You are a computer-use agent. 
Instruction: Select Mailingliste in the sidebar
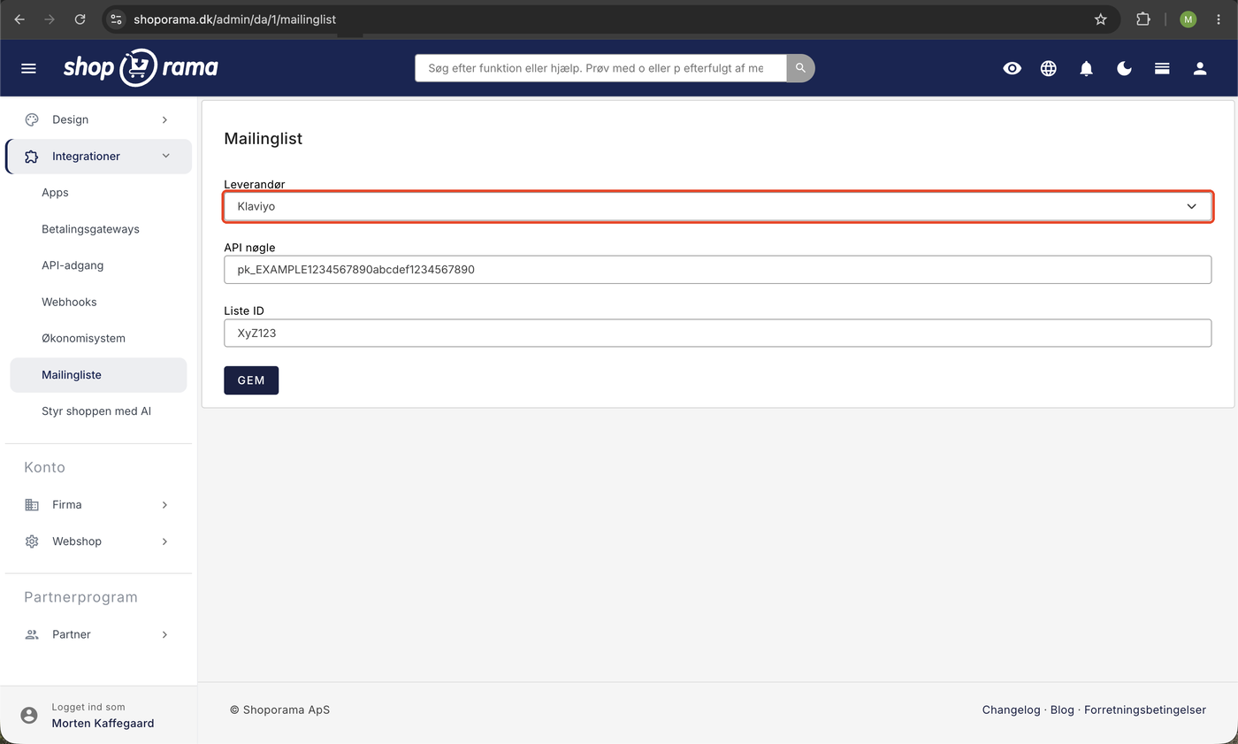[98, 374]
